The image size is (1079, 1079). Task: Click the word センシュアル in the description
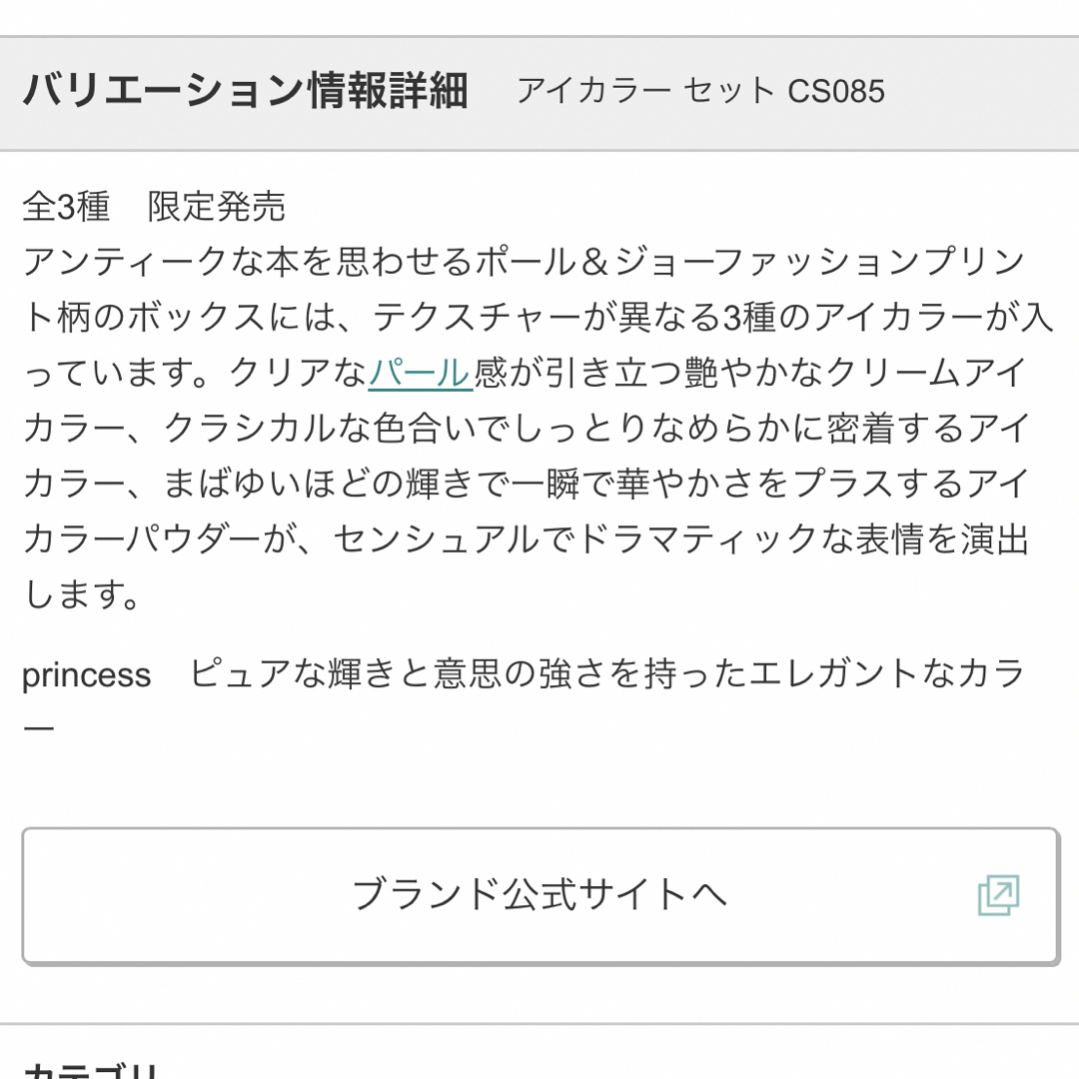coord(437,539)
